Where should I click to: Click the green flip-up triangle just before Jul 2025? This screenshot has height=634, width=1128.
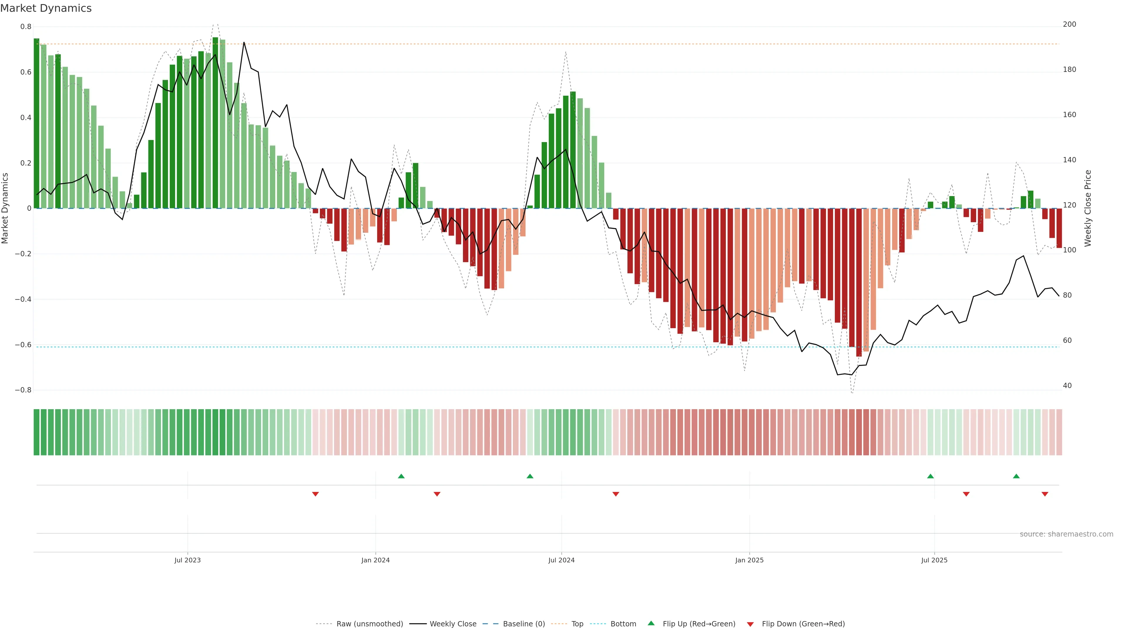(x=931, y=476)
